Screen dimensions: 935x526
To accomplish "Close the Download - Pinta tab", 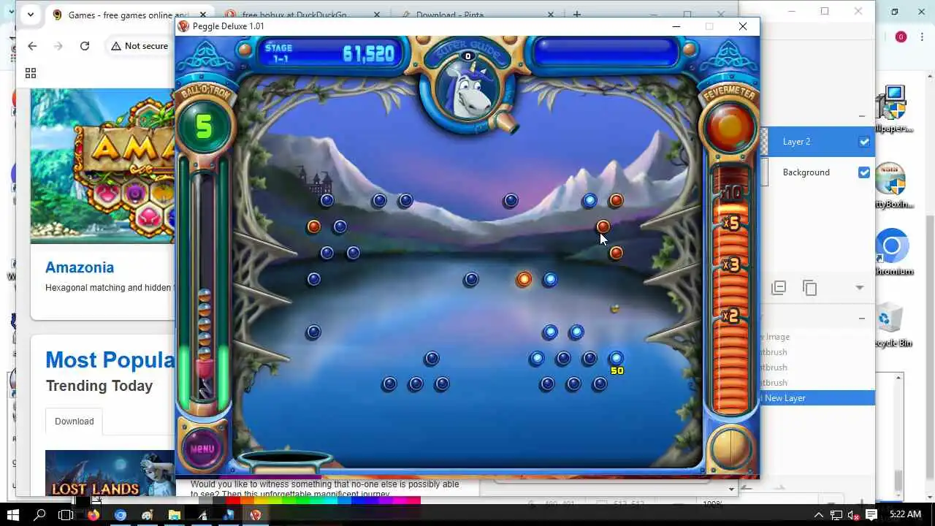I will [x=550, y=15].
